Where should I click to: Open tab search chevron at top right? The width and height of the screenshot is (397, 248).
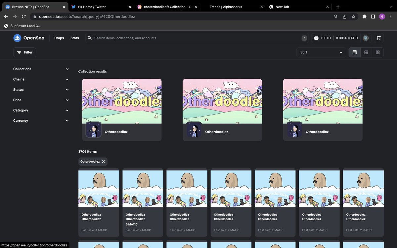[391, 7]
